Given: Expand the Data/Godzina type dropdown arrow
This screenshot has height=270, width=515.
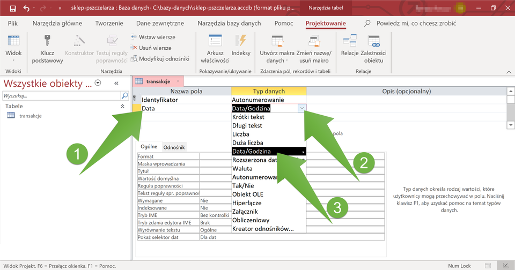Looking at the screenshot, I should (302, 108).
